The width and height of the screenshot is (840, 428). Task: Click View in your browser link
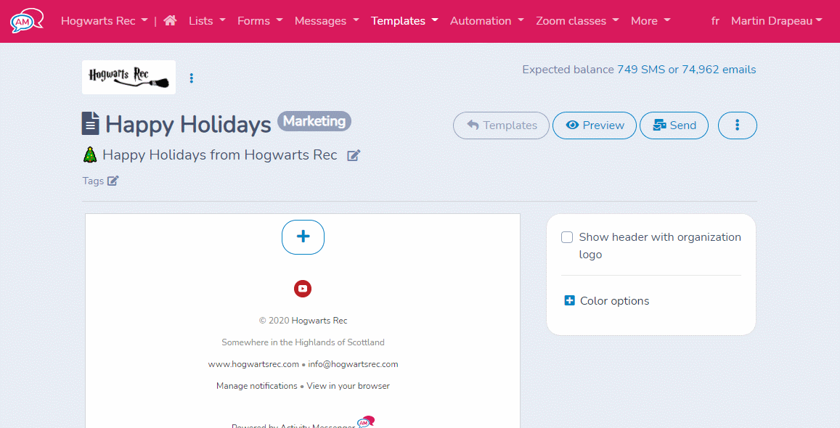coord(348,386)
